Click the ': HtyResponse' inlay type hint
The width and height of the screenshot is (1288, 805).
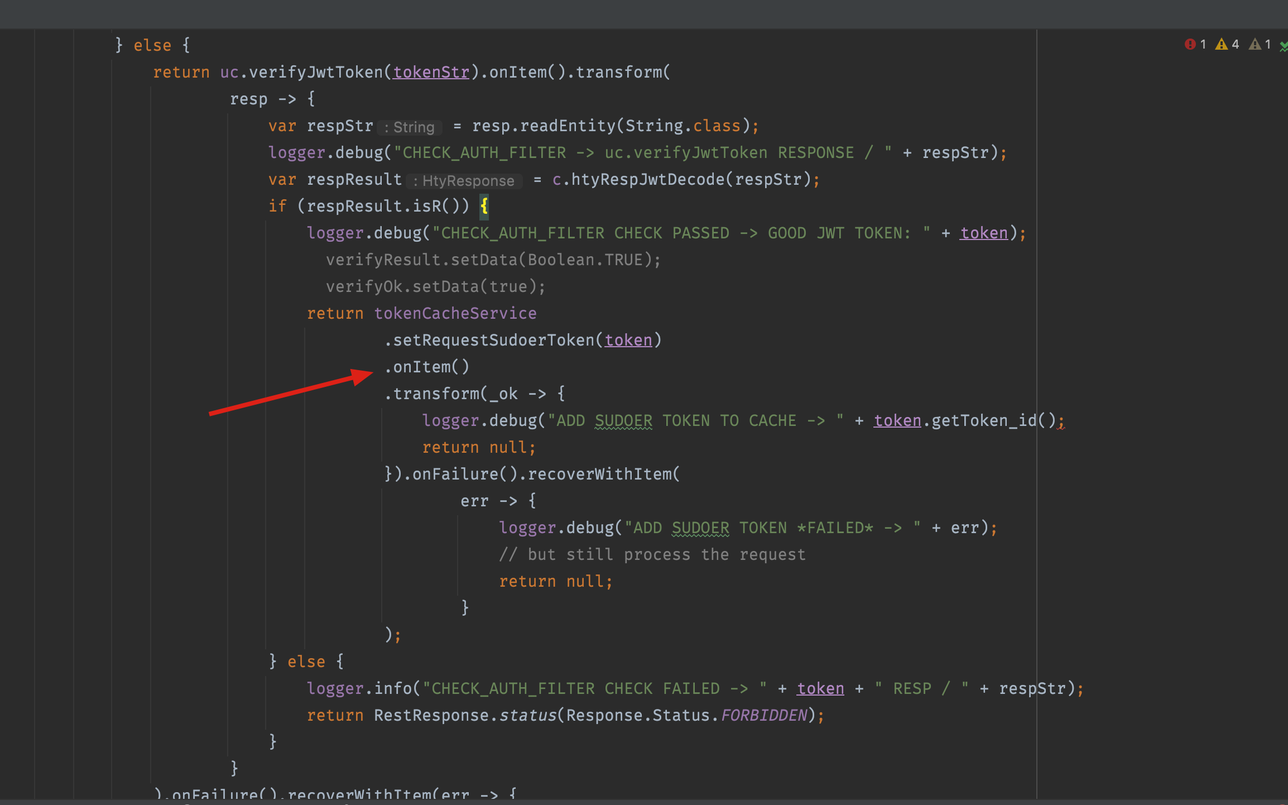pos(464,181)
